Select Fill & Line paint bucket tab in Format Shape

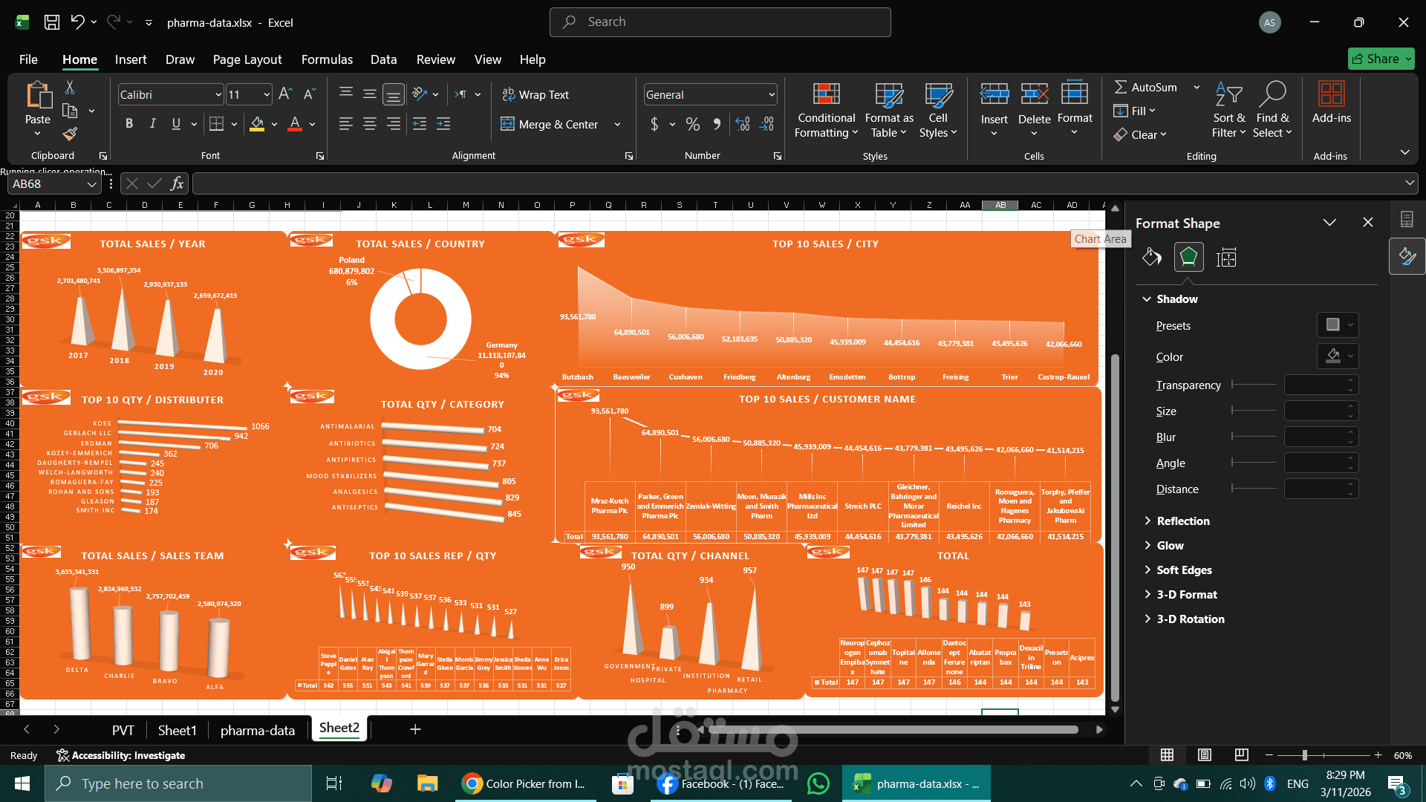pos(1151,258)
